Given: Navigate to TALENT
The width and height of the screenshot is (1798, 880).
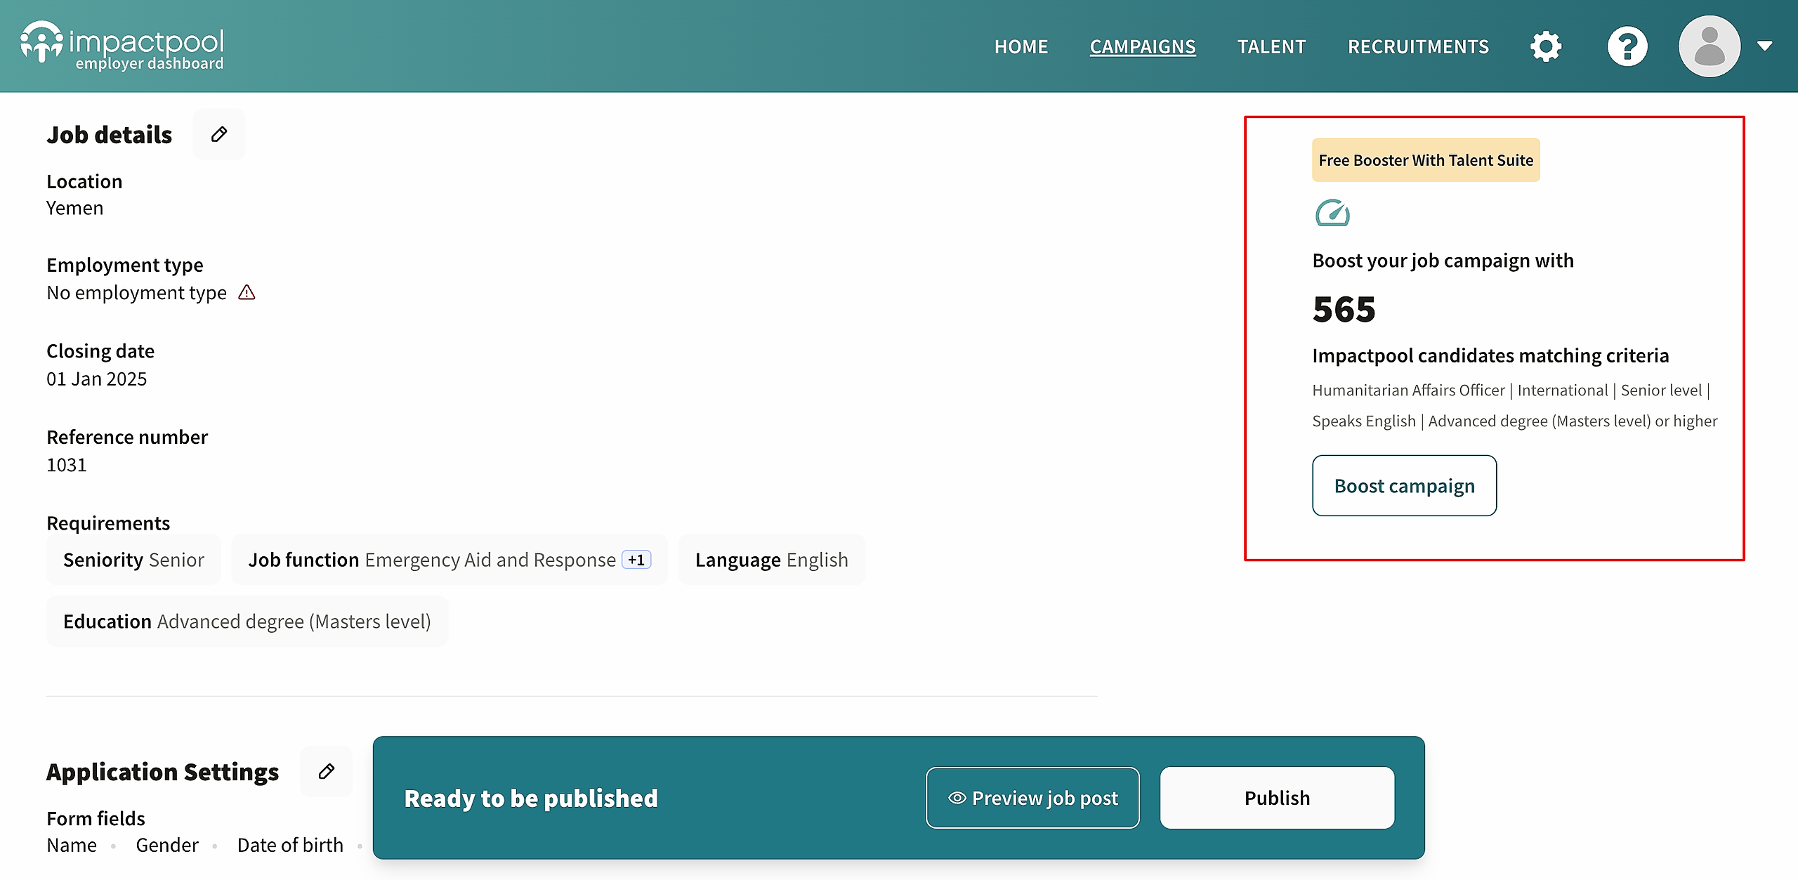Looking at the screenshot, I should [1271, 46].
